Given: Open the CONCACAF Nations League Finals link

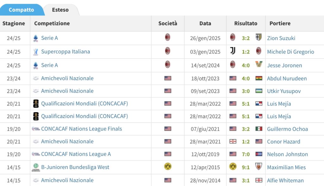Looking at the screenshot, I should tap(81, 129).
